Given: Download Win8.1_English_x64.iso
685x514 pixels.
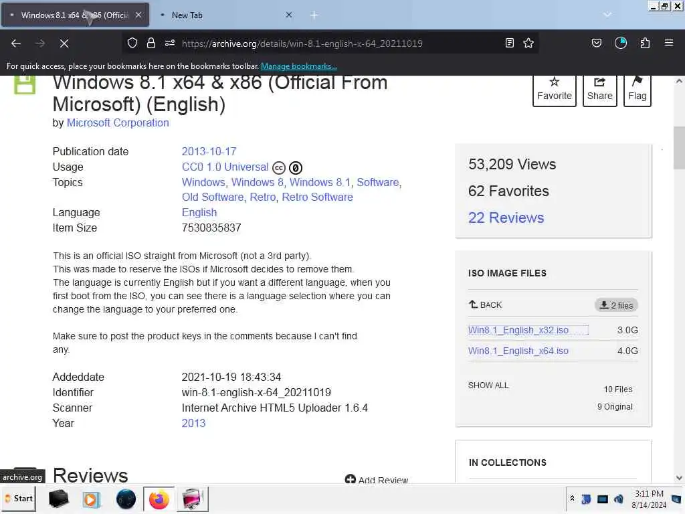Looking at the screenshot, I should pos(518,351).
